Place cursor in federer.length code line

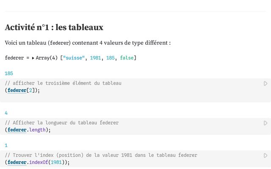click(x=127, y=130)
